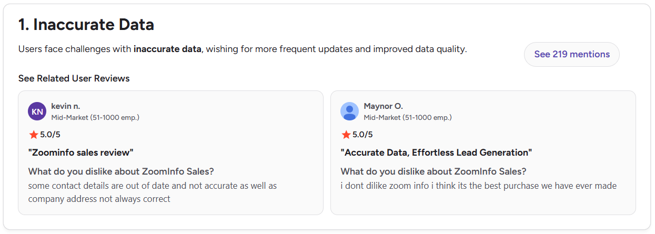655x234 pixels.
Task: Click the "1. Inaccurate Data" heading
Action: coord(86,24)
